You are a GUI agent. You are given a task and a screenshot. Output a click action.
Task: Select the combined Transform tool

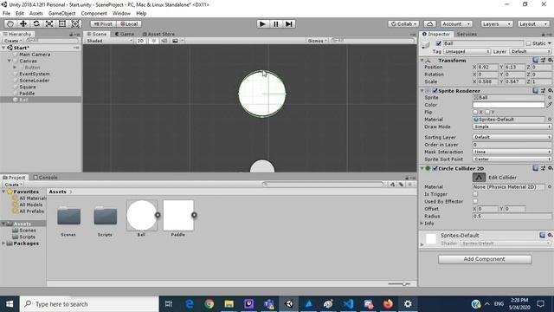pyautogui.click(x=75, y=23)
